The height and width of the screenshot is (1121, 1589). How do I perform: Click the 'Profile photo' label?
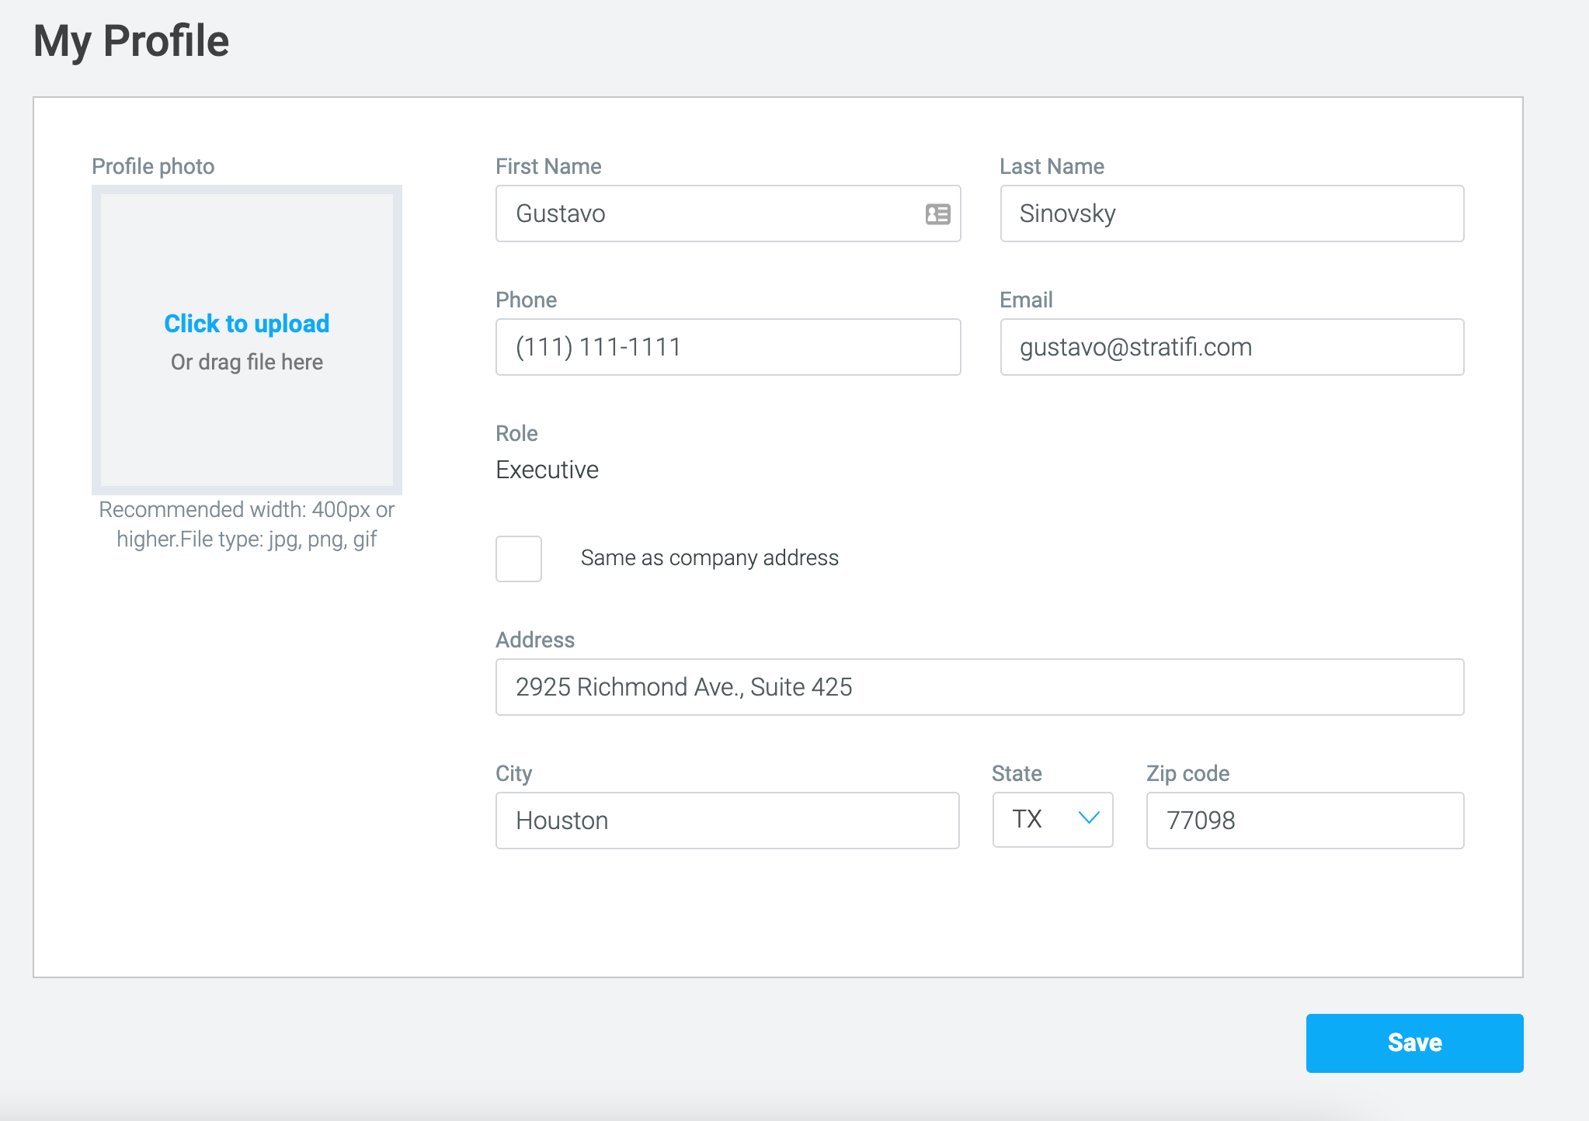[x=153, y=166]
